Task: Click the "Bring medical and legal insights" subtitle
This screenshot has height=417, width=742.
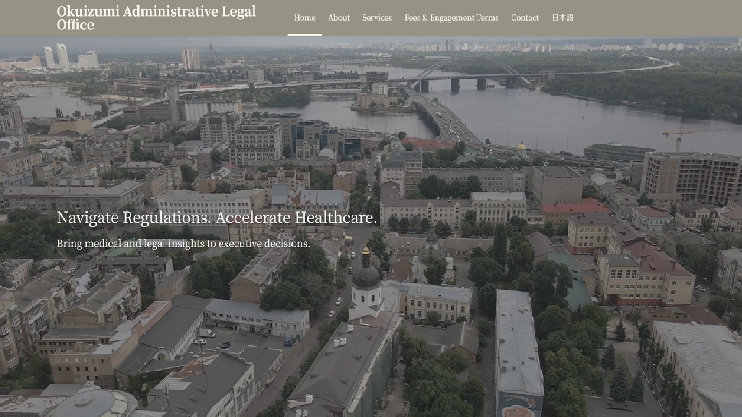Action: pyautogui.click(x=183, y=244)
